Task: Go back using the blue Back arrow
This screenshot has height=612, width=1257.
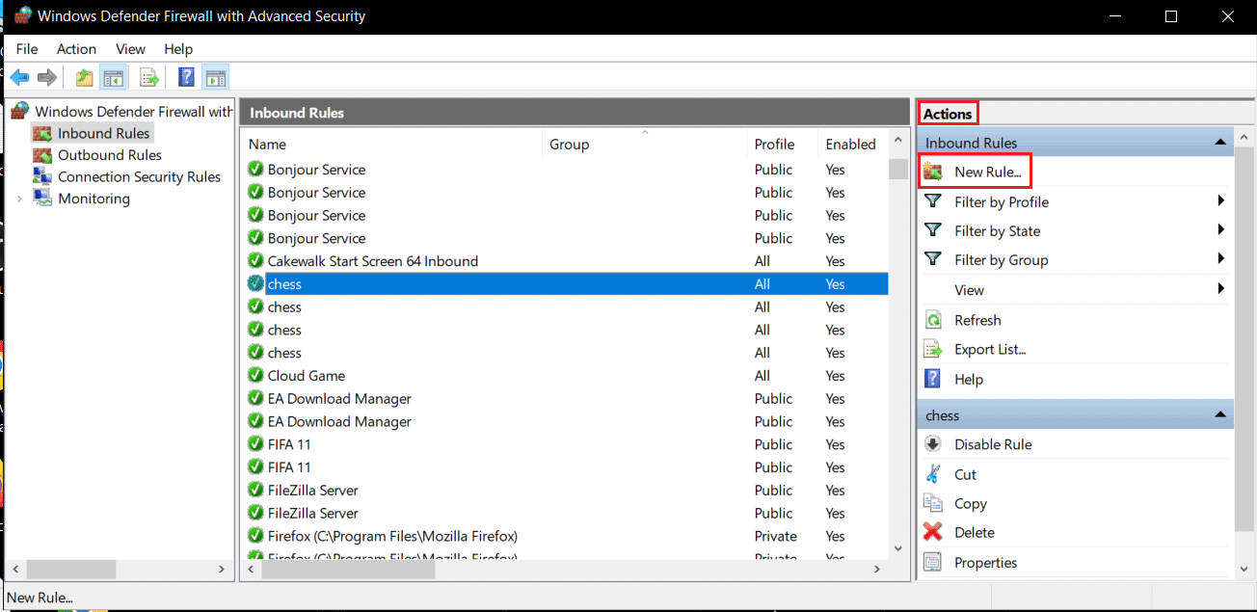Action: pos(19,78)
